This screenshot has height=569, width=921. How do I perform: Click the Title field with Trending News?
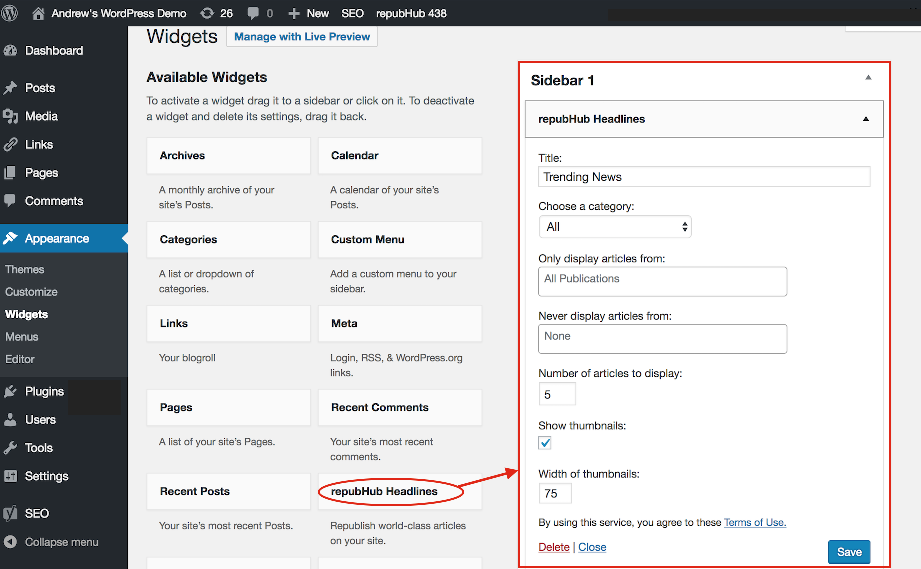(704, 176)
